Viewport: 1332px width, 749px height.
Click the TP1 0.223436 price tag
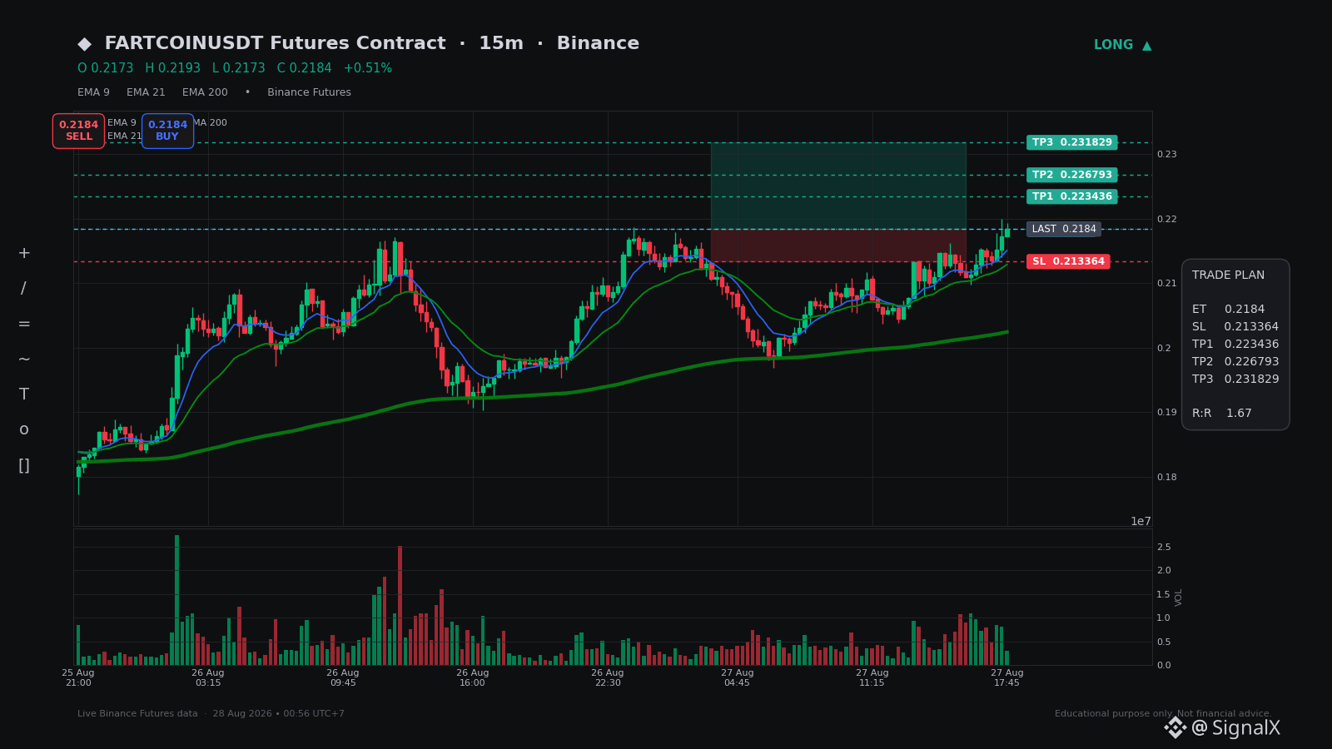point(1072,196)
